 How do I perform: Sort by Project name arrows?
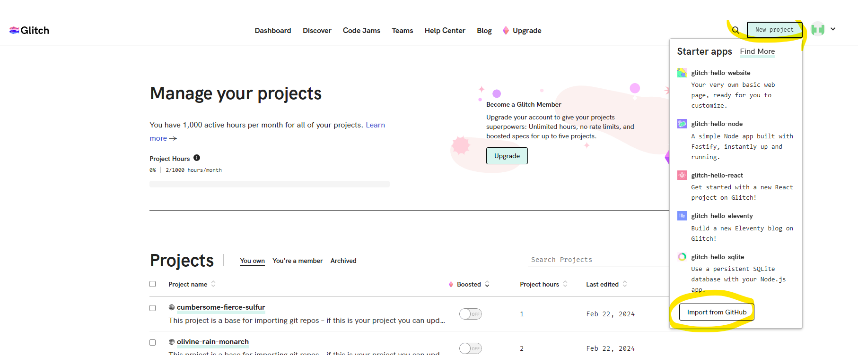tap(213, 284)
